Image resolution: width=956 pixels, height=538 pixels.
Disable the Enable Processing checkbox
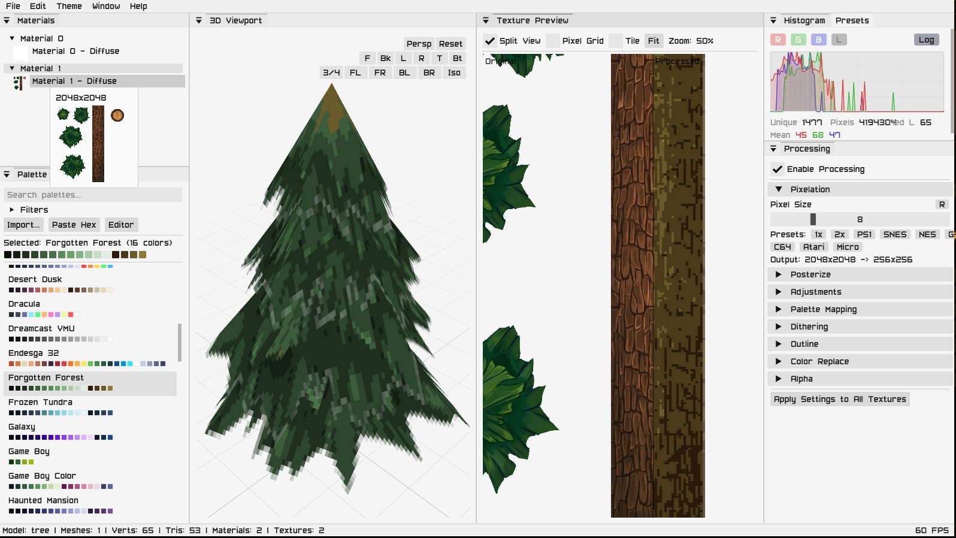[777, 169]
